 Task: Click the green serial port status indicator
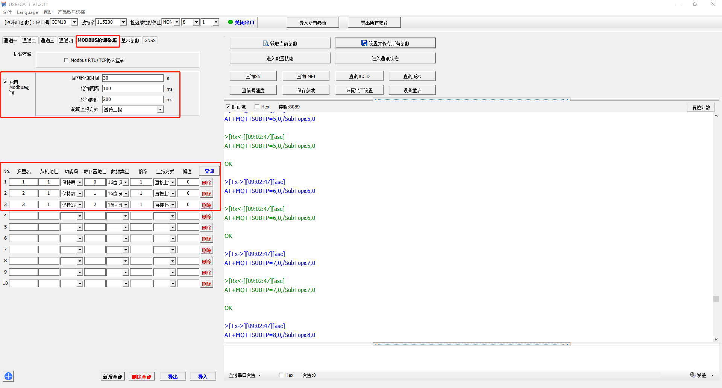(x=231, y=22)
